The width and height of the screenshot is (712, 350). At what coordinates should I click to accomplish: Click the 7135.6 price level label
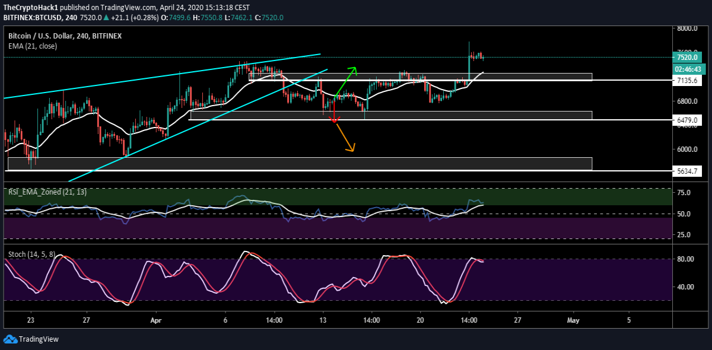[x=686, y=80]
